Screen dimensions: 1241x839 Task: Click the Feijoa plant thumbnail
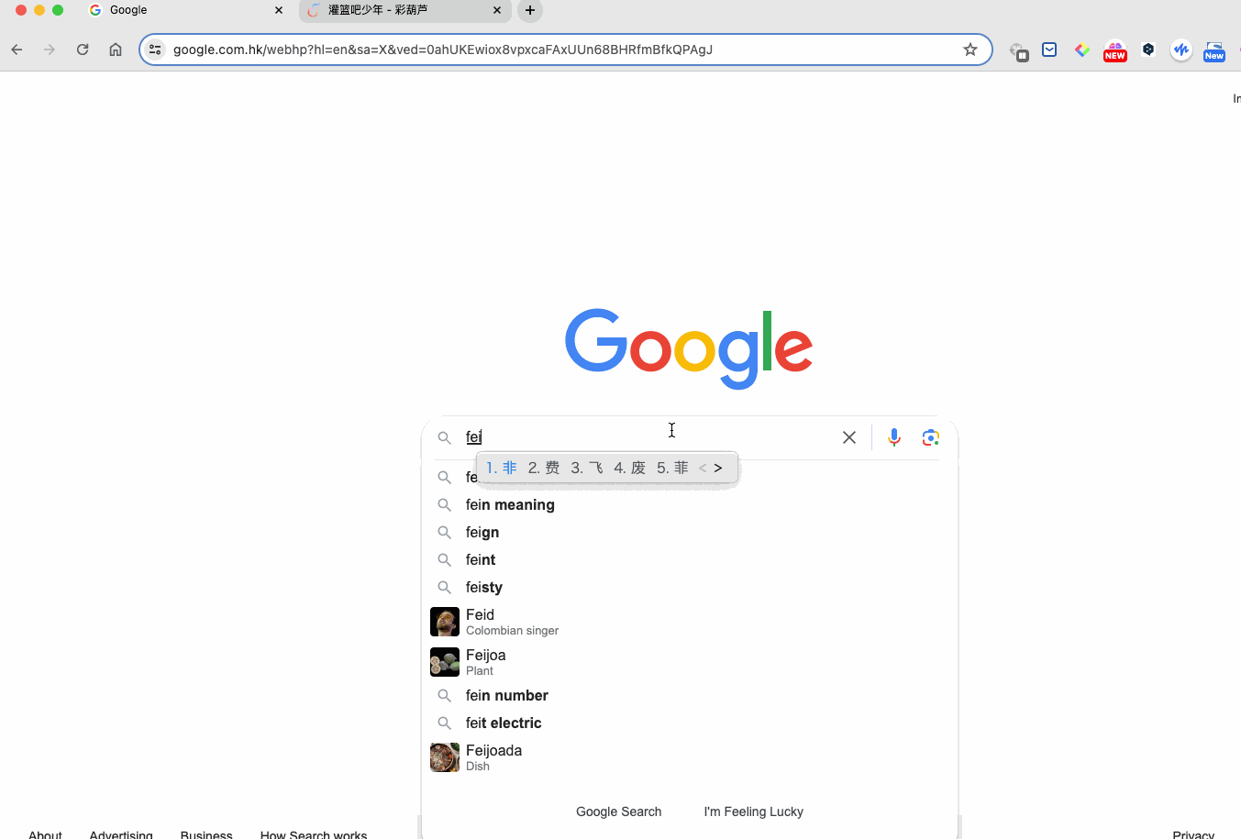(445, 662)
